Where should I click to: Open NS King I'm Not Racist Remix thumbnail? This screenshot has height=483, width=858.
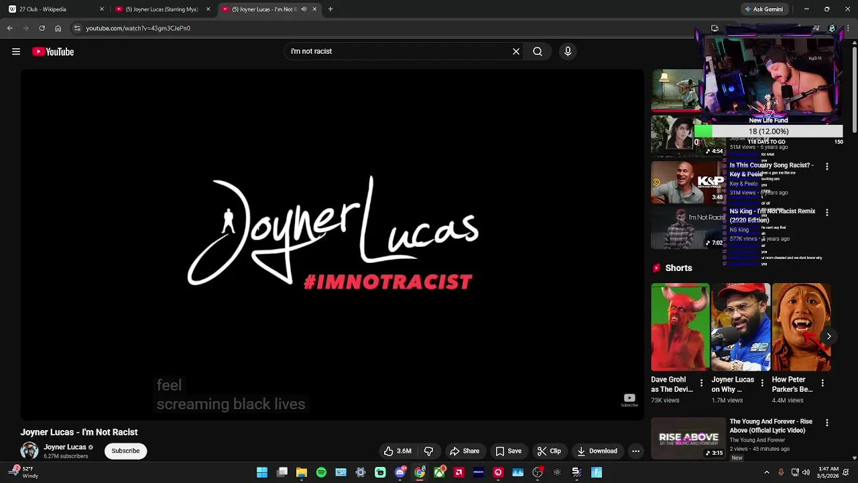point(688,228)
